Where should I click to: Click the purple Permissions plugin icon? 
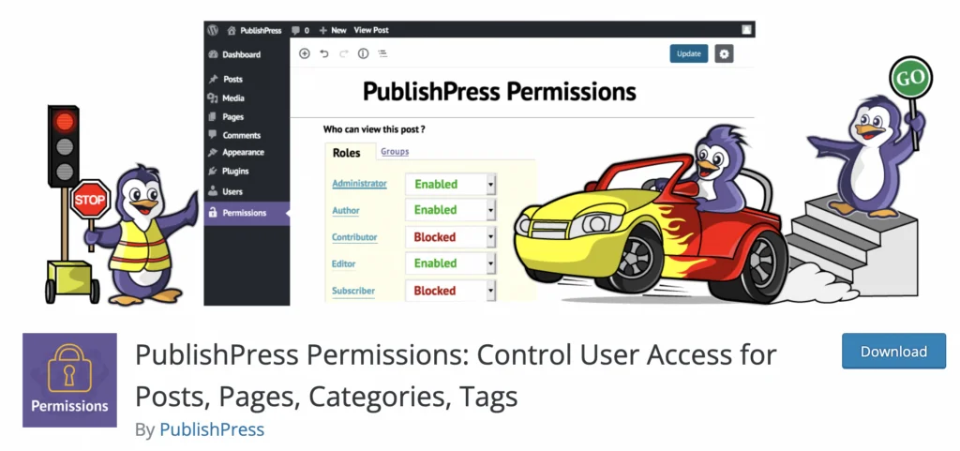[x=69, y=380]
